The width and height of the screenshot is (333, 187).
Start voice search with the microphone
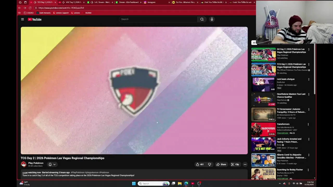point(212,19)
